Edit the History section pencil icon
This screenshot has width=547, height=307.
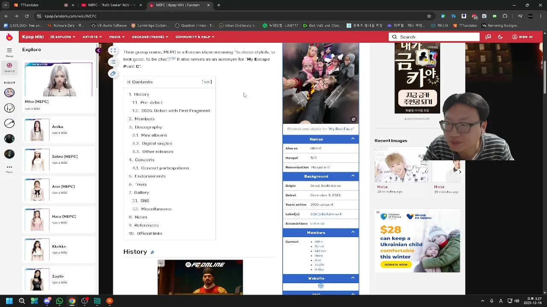point(152,252)
